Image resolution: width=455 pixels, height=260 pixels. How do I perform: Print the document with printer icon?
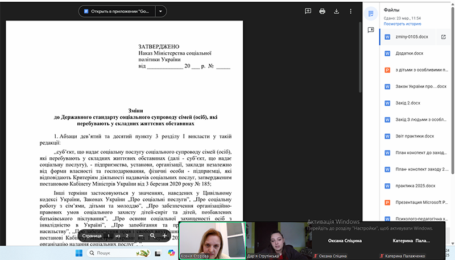(x=322, y=11)
